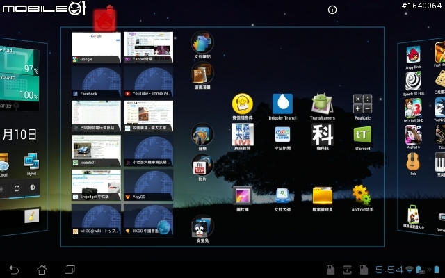Open the Speedx 3D game icon
Viewport: 445px width, 278px height.
coord(413,81)
